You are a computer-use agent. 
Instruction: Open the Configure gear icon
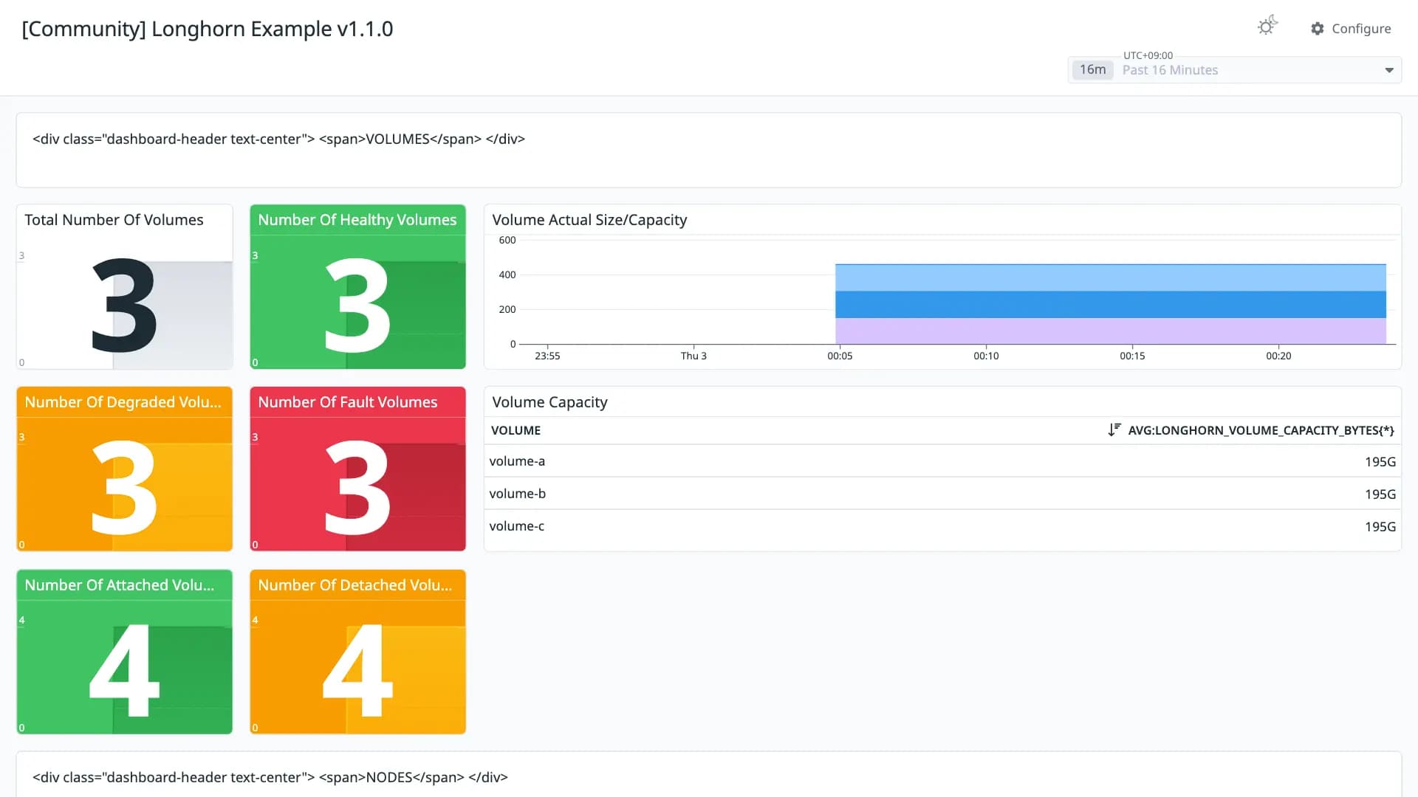point(1318,29)
